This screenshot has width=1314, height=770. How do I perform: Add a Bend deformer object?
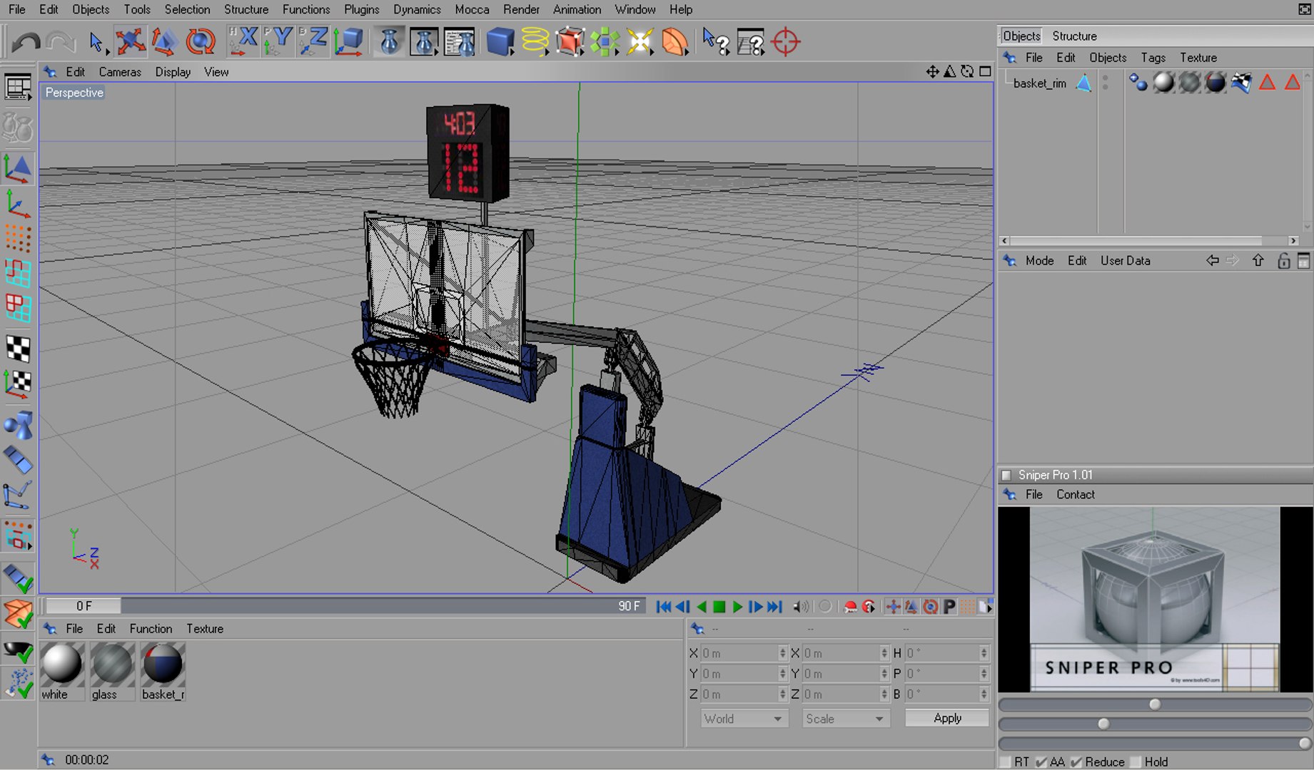click(x=675, y=42)
